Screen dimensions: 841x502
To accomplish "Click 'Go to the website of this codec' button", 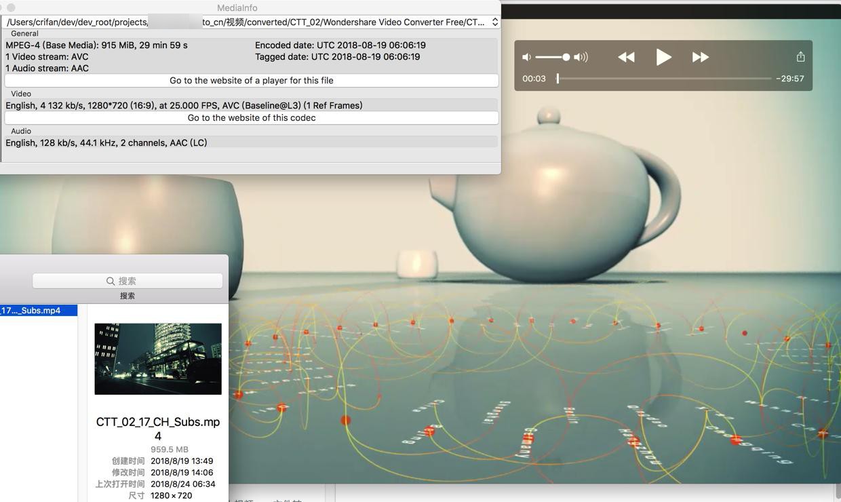I will (252, 117).
